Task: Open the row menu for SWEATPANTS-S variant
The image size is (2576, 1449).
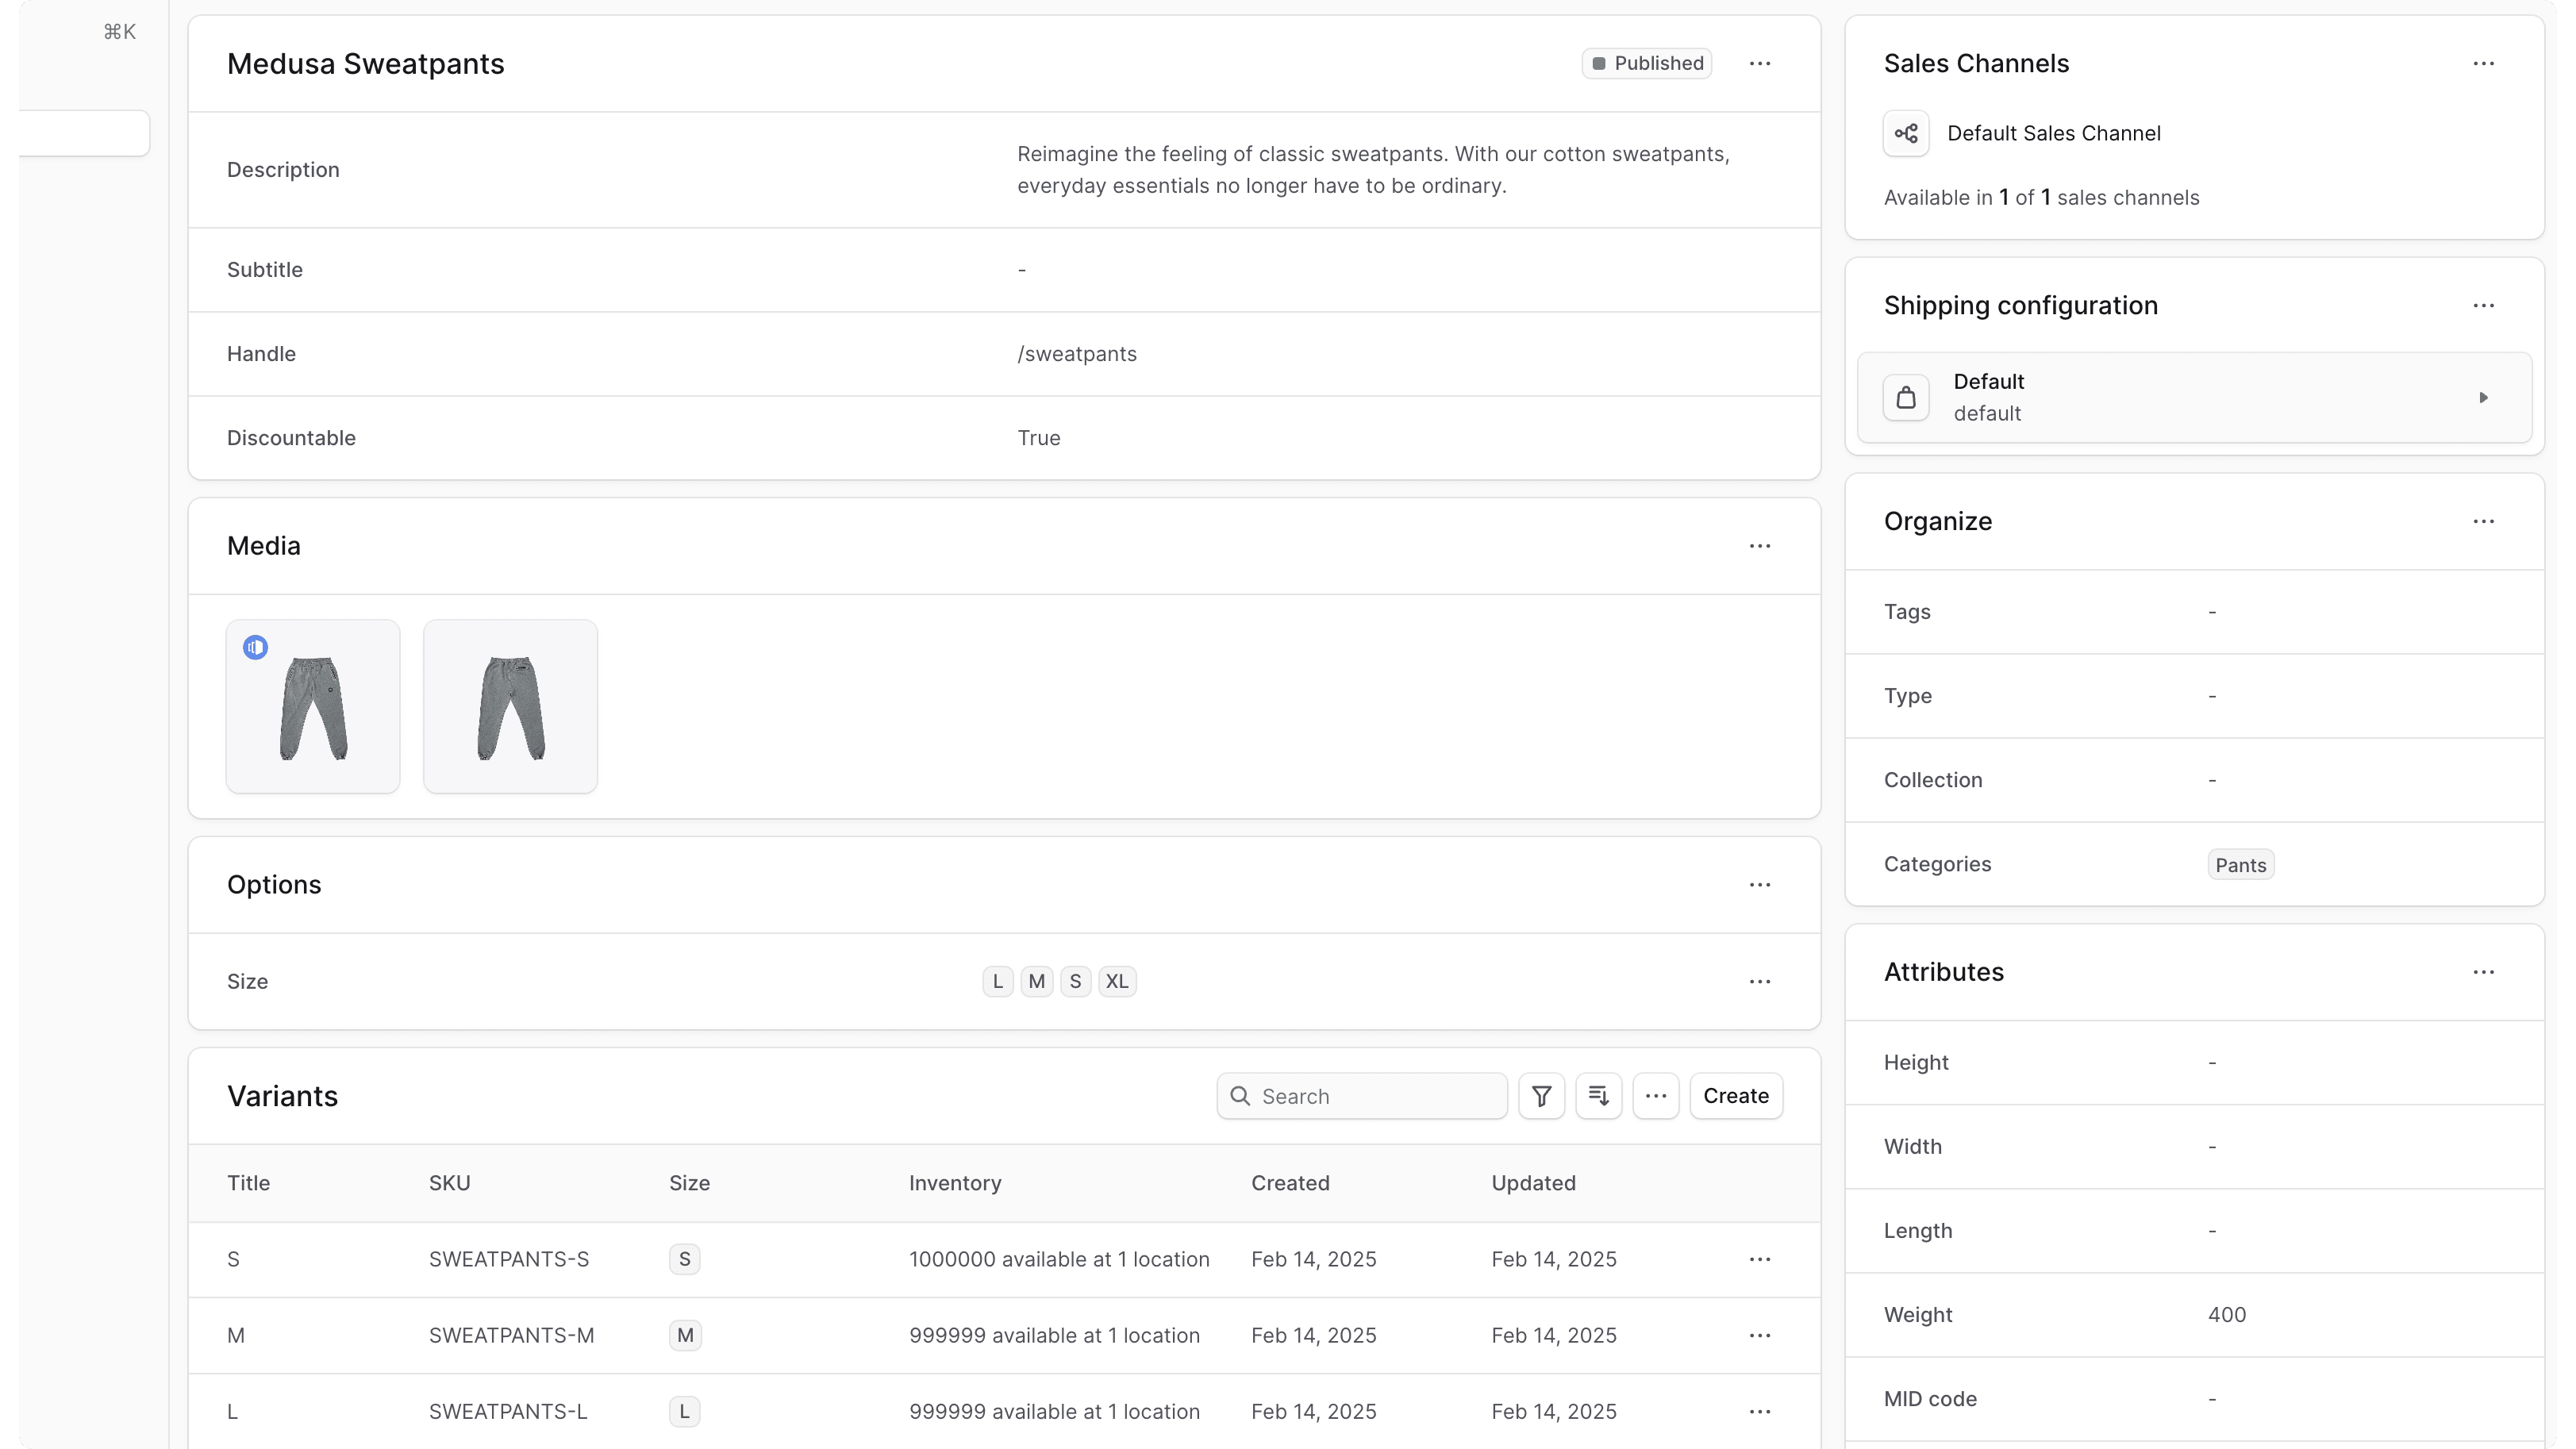Action: 1759,1259
